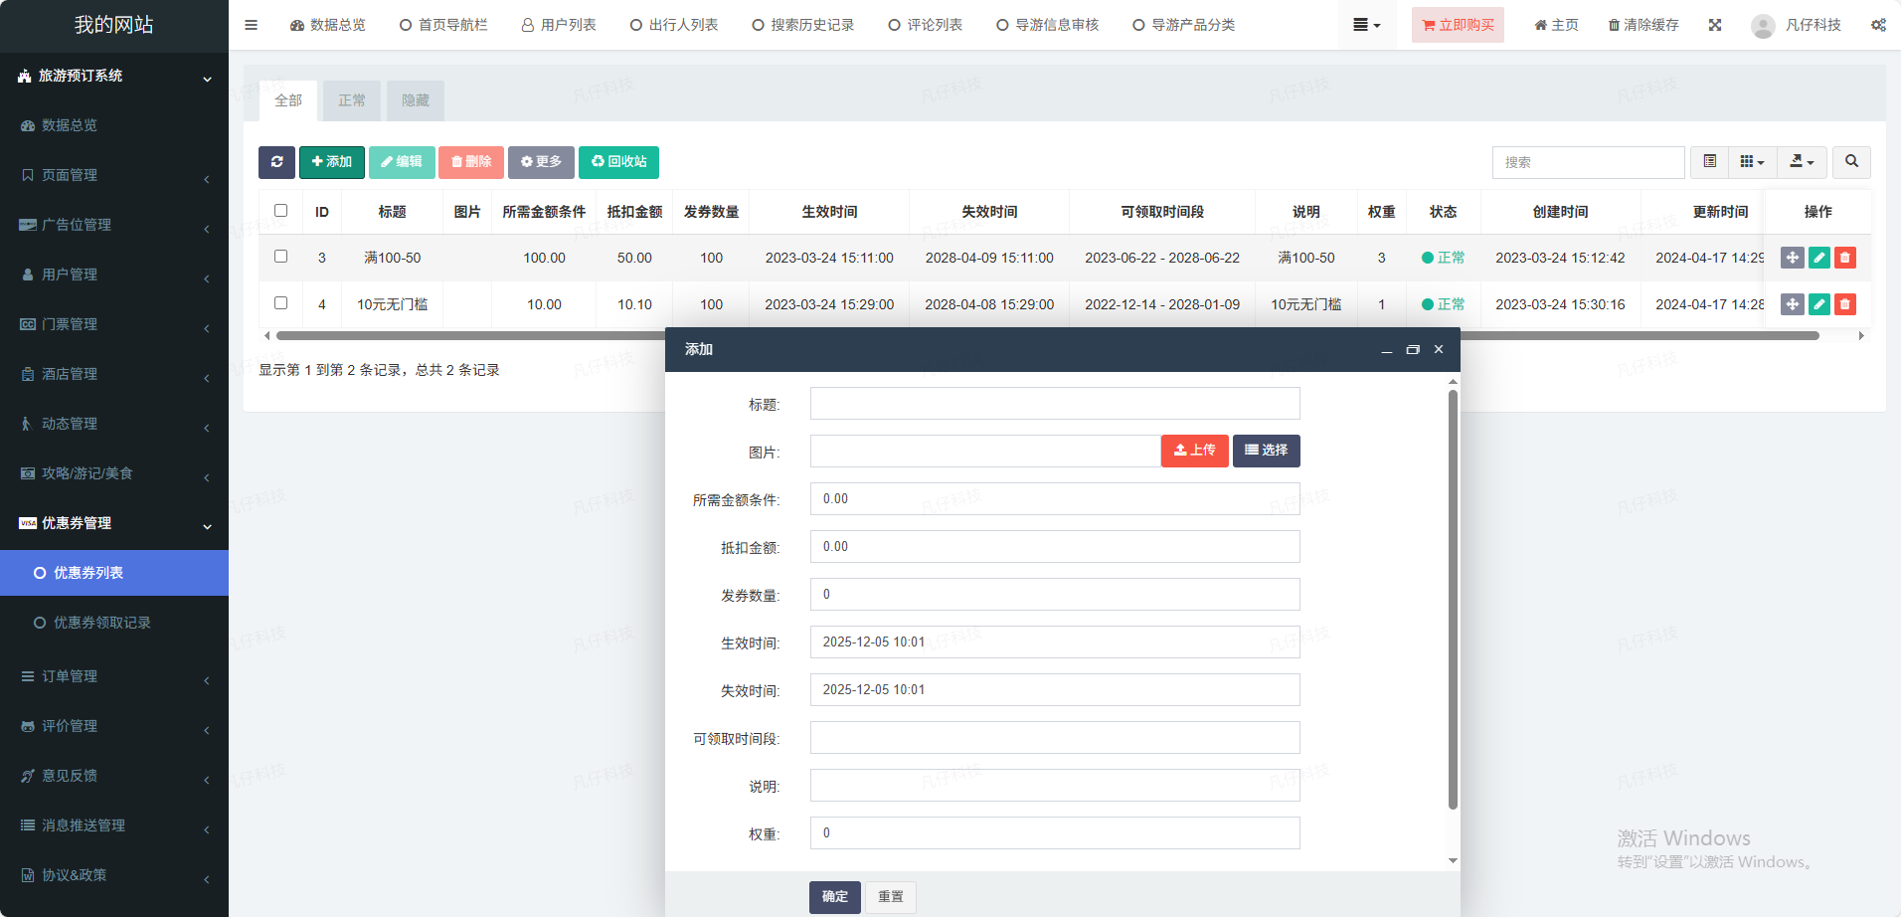Open the export dropdown in the table toolbar
Image resolution: width=1901 pixels, height=917 pixels.
(1802, 162)
